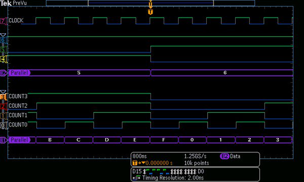
Task: Click the Data trigger type label
Action: (235, 156)
